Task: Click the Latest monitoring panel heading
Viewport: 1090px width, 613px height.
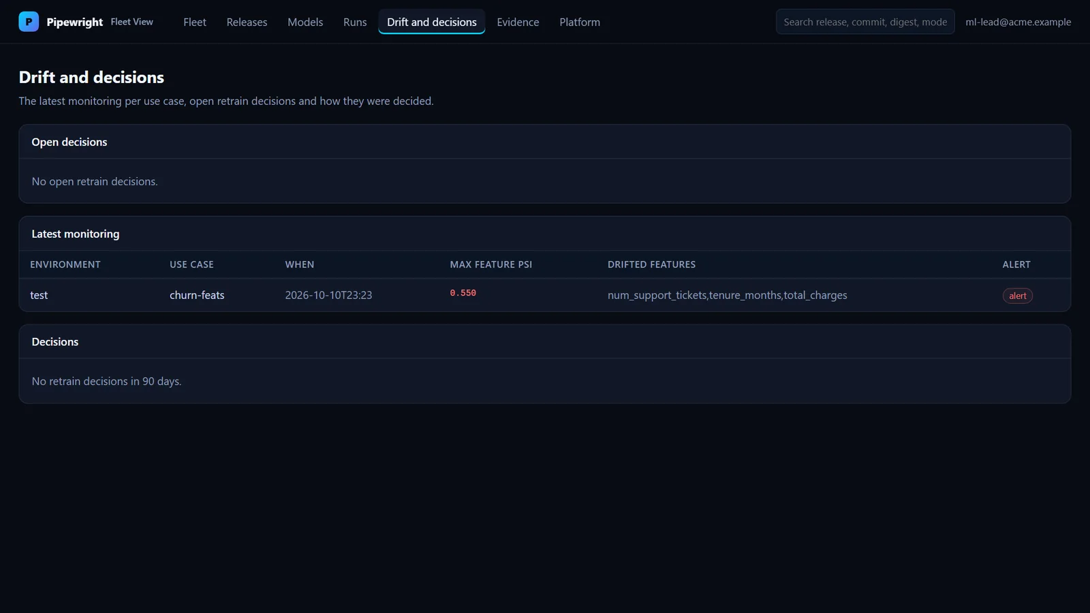Action: tap(76, 234)
